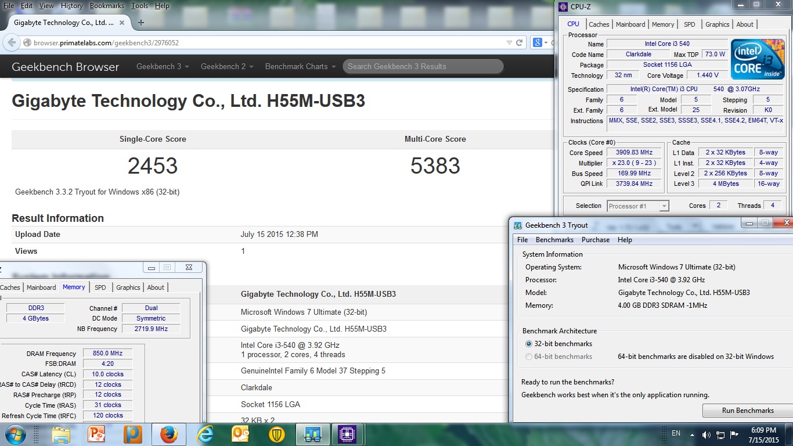Click the Intel Core i3 logo
Viewport: 793px width, 446px height.
pos(758,59)
